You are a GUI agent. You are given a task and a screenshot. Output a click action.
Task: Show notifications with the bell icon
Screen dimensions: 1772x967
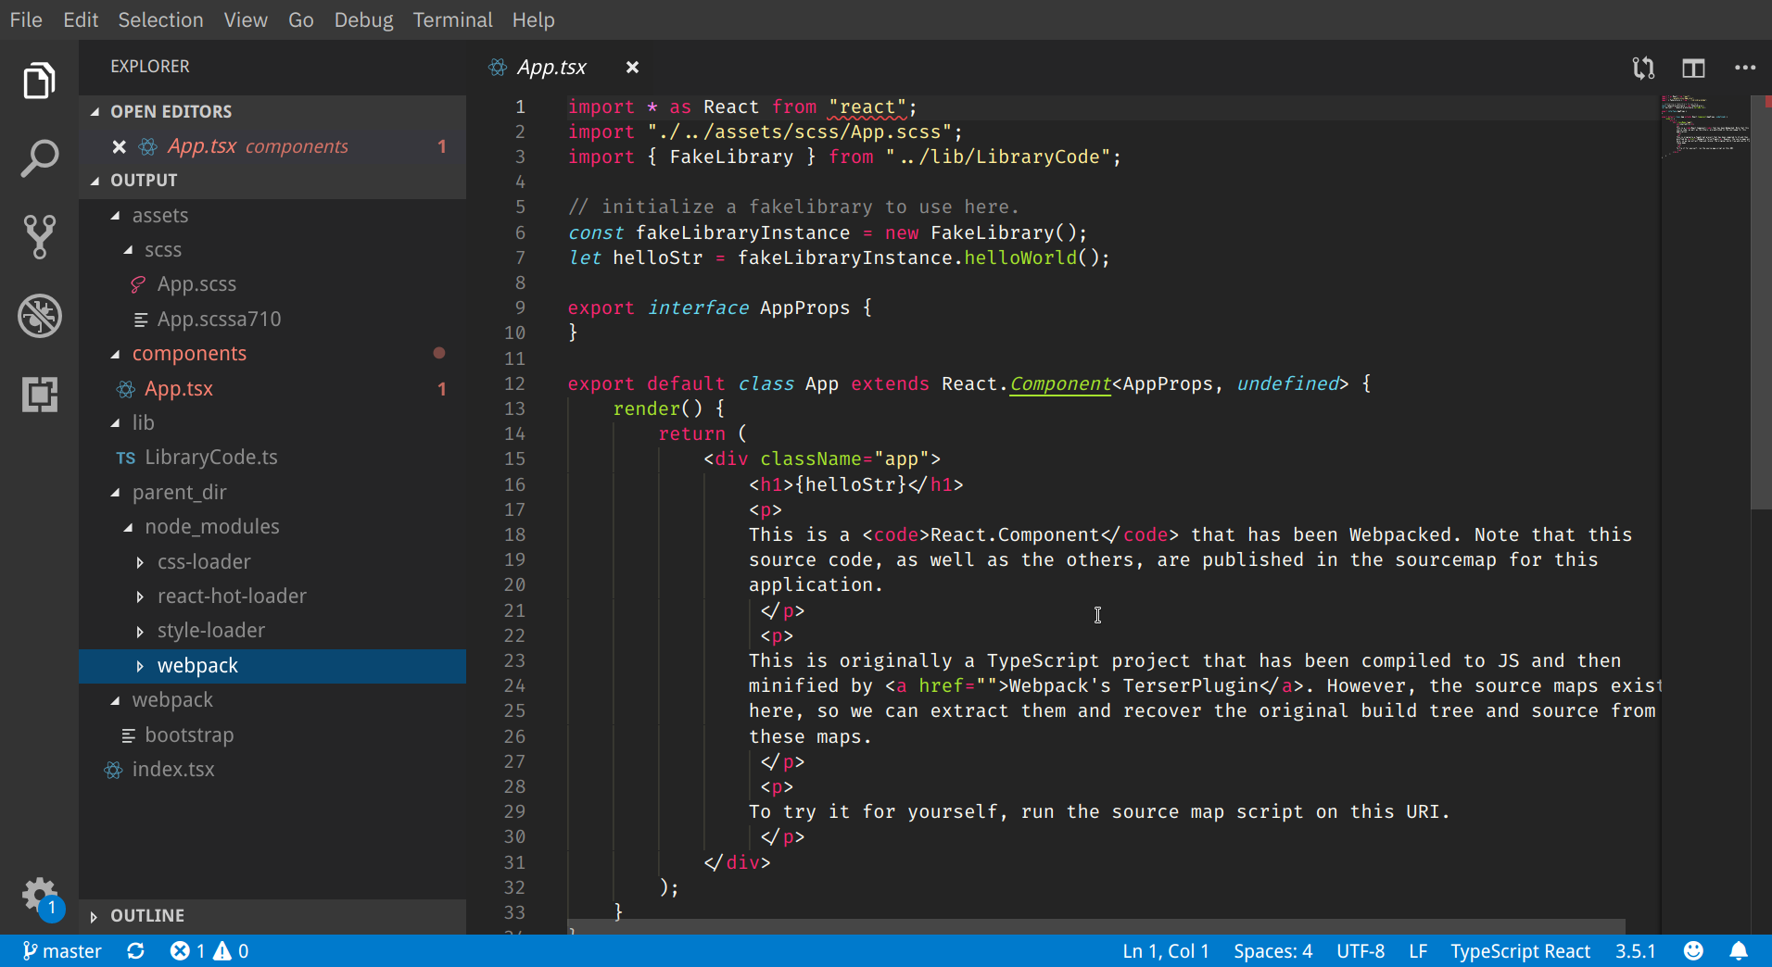coord(1739,951)
